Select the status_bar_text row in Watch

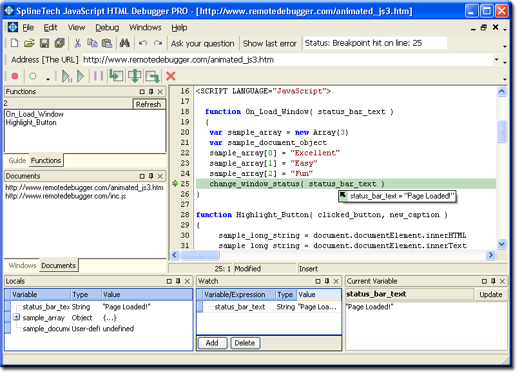point(269,307)
